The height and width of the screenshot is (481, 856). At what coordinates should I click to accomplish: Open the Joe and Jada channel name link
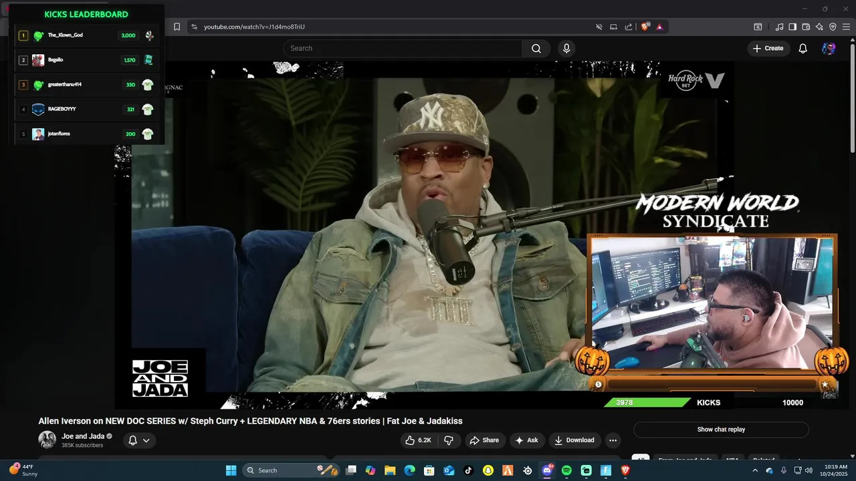(x=84, y=436)
